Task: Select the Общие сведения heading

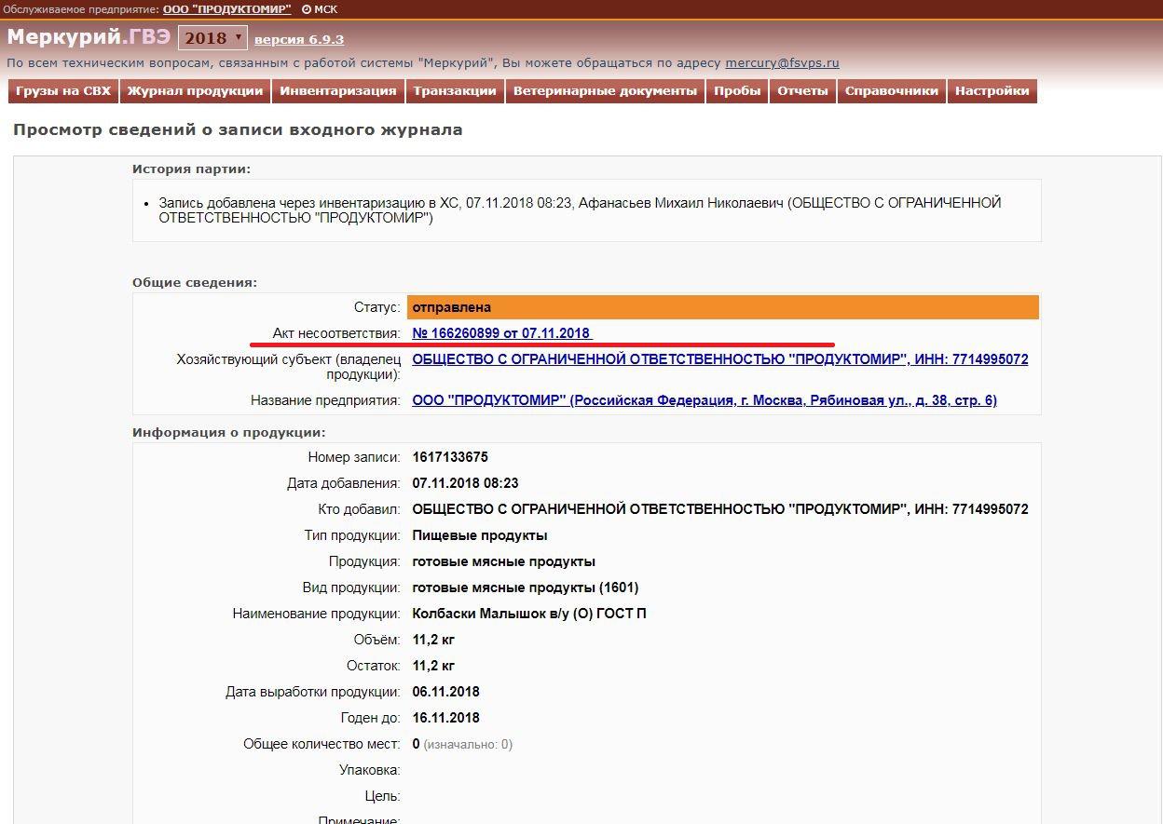Action: click(195, 282)
